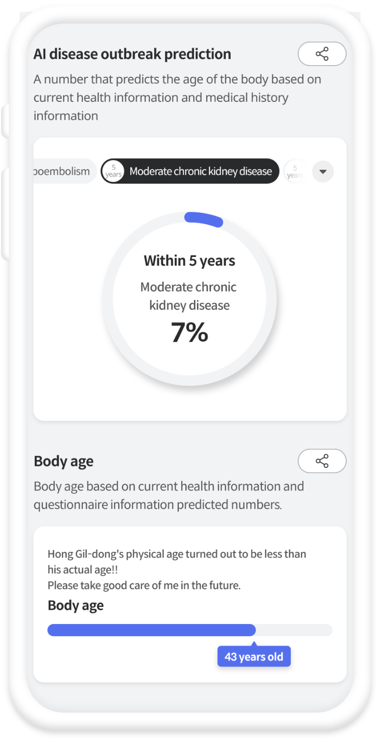Click the Within 5 years label
This screenshot has height=742, width=380.
[x=190, y=260]
